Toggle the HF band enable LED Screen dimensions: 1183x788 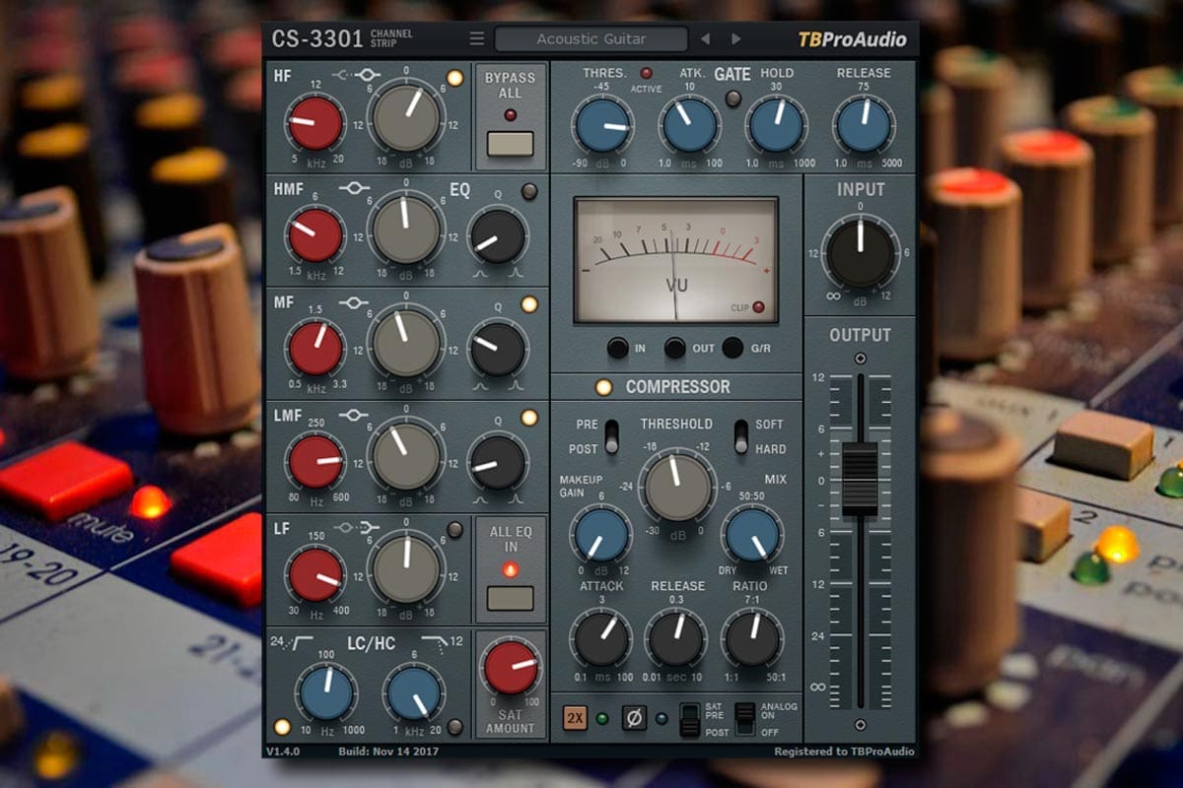tap(454, 78)
